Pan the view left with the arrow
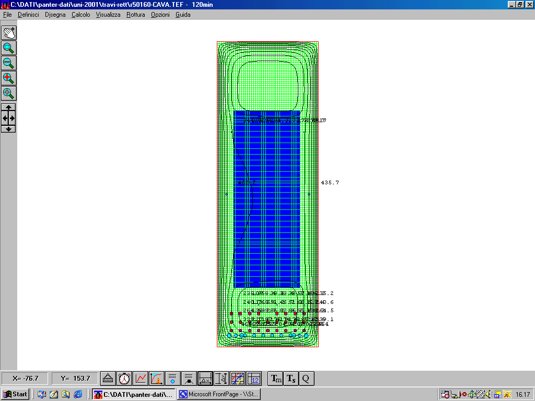535x401 pixels. click(x=4, y=118)
